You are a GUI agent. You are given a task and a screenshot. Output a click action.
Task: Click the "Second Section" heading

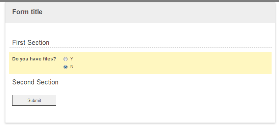pos(35,82)
